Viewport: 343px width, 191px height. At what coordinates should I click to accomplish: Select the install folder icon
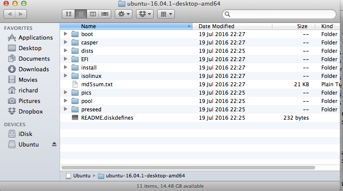pyautogui.click(x=75, y=67)
